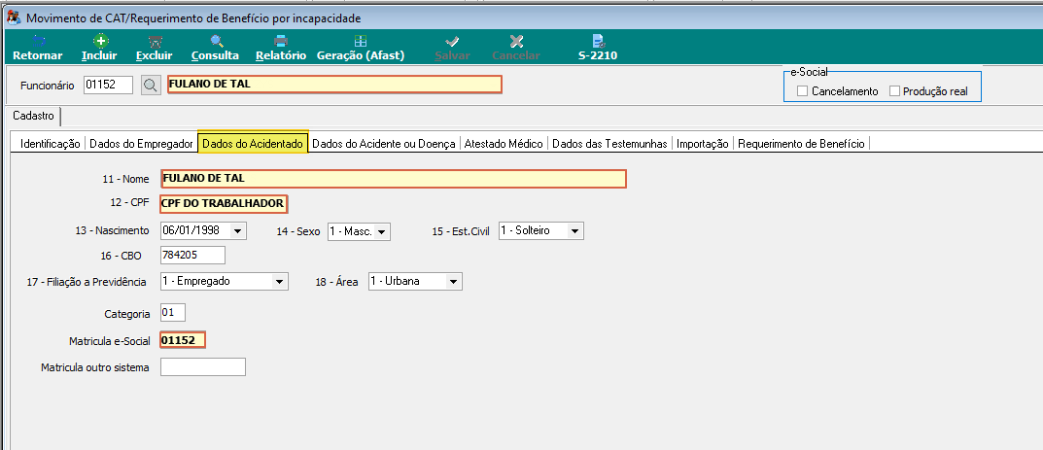Click the employee search magnifier button

tap(151, 85)
